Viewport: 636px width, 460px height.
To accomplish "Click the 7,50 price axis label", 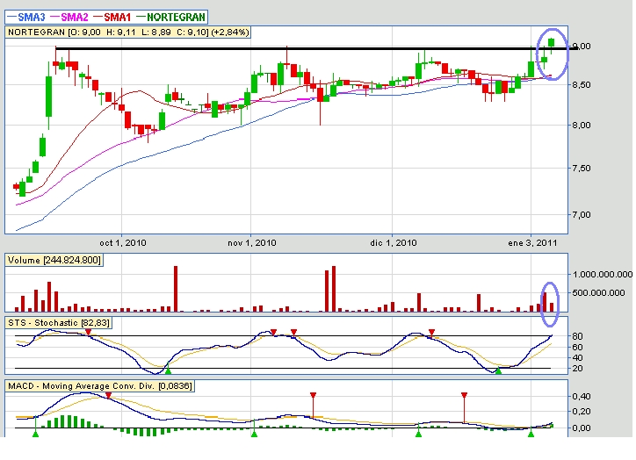I will point(582,169).
